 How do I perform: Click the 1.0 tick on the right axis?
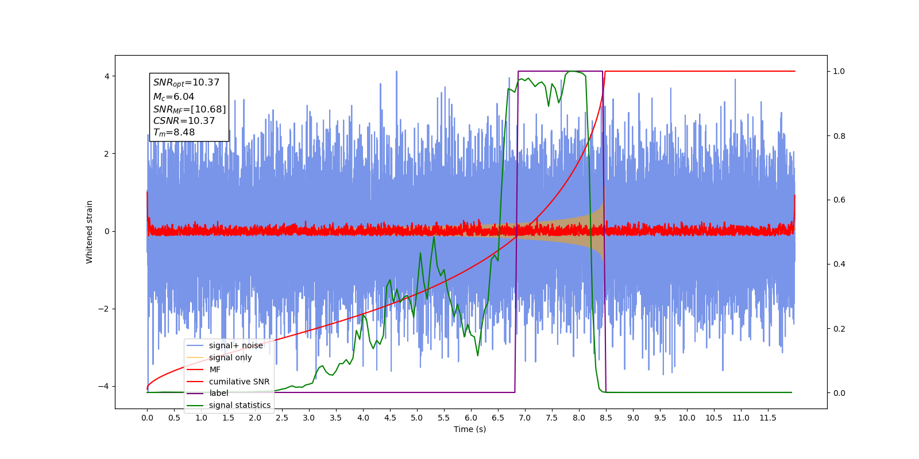click(x=839, y=71)
